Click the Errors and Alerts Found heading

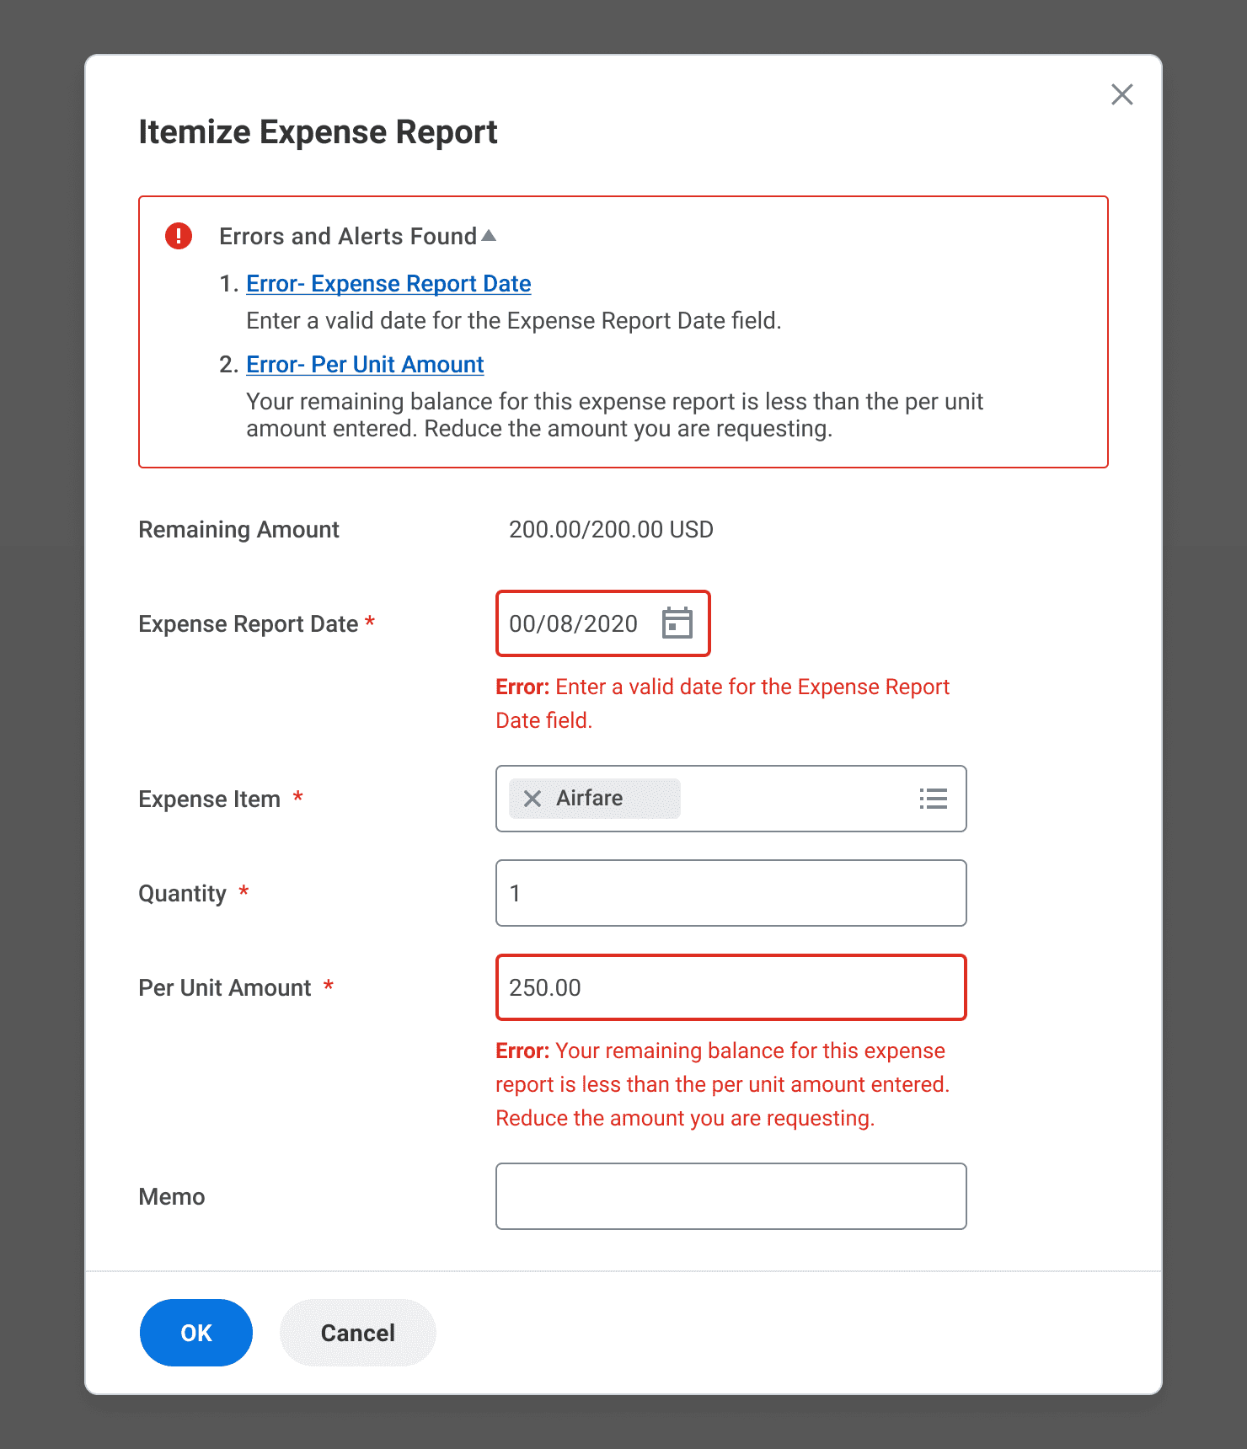coord(348,237)
